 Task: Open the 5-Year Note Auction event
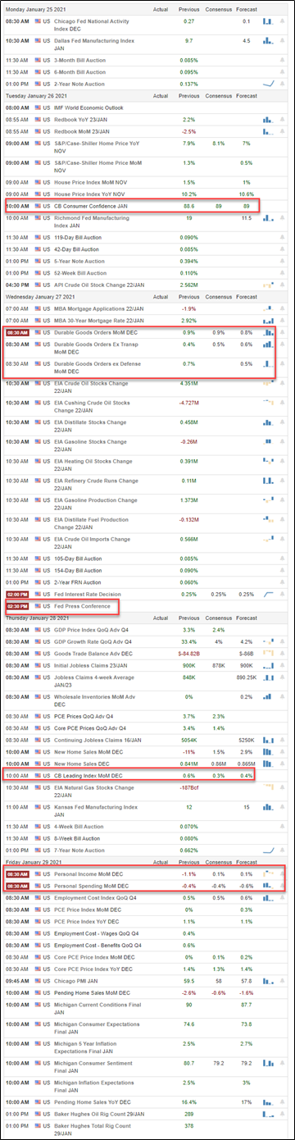click(79, 261)
